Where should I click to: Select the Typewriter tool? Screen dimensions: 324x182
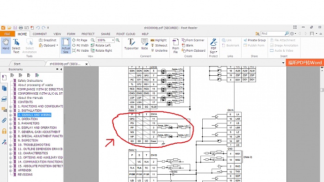(x=131, y=44)
